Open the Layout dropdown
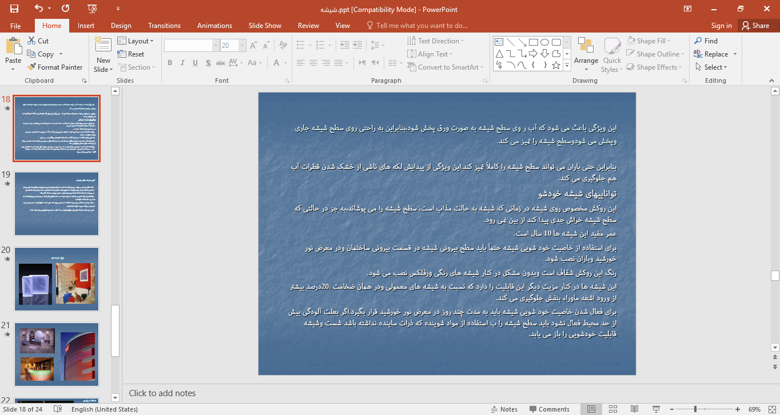Image resolution: width=780 pixels, height=415 pixels. (x=136, y=41)
